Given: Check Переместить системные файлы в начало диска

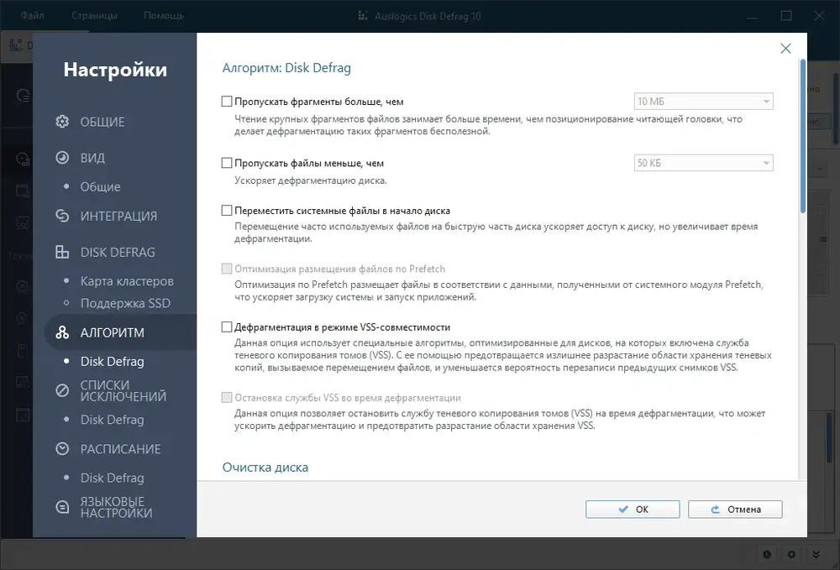Looking at the screenshot, I should (x=227, y=211).
